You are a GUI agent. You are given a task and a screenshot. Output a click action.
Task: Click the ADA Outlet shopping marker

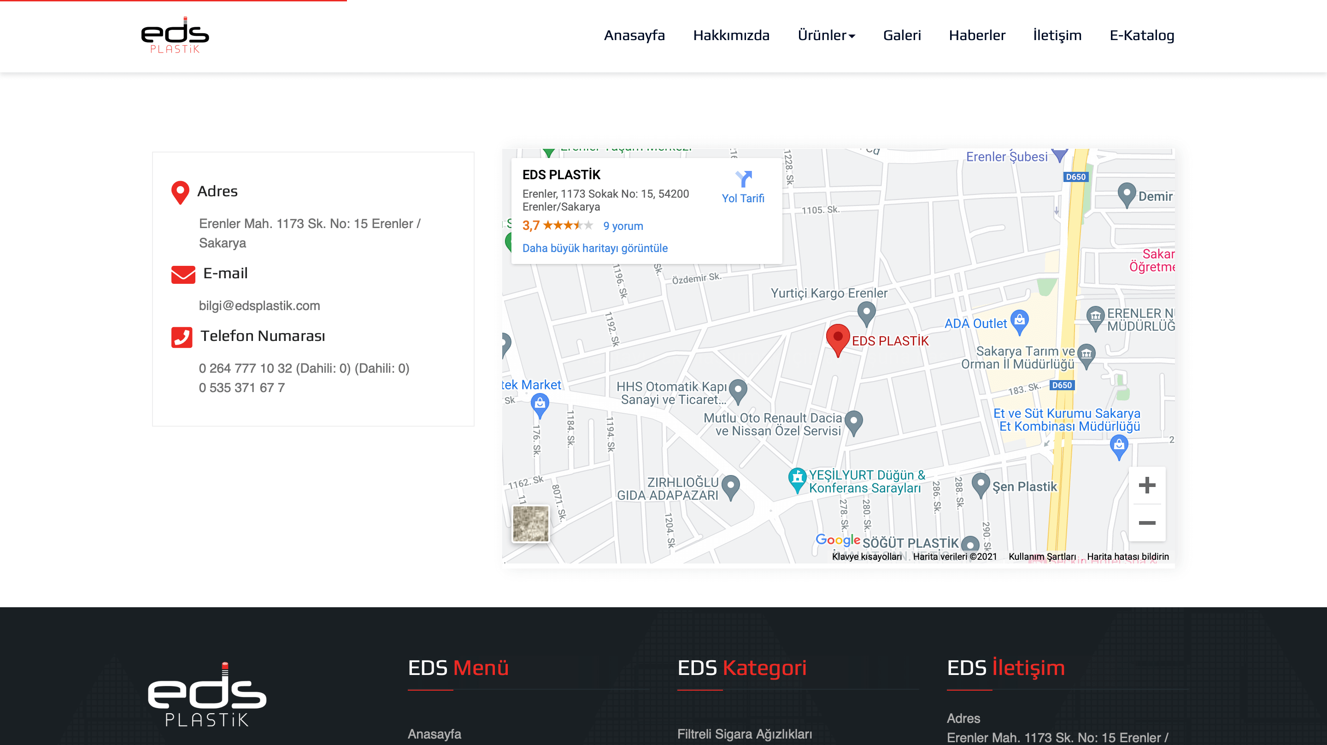tap(1019, 321)
